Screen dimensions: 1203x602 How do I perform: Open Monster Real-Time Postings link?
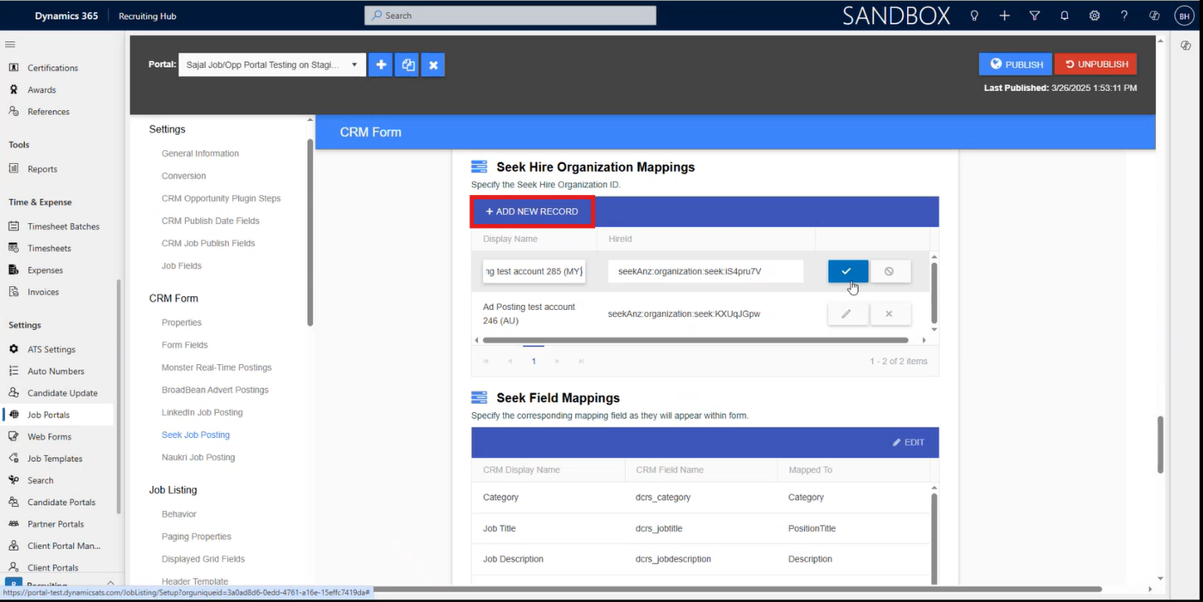click(x=217, y=368)
